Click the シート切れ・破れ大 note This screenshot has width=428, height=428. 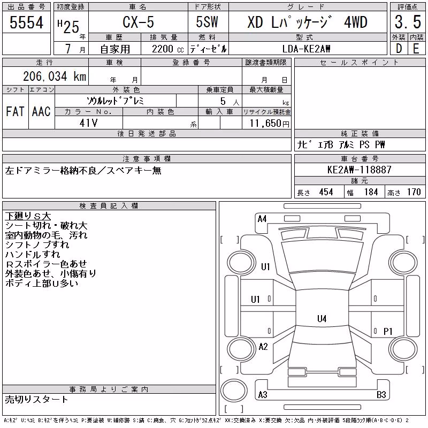click(x=46, y=226)
